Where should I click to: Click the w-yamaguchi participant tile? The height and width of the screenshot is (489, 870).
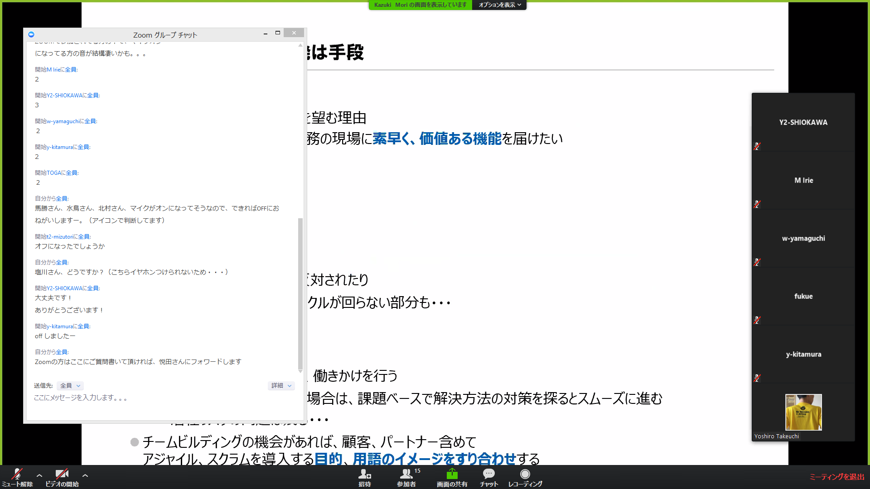point(803,238)
